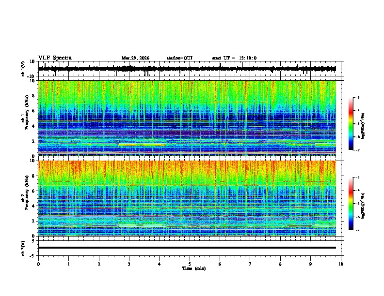Click the ch.1 spectrogram "4" kHz tick label

[x=33, y=126]
